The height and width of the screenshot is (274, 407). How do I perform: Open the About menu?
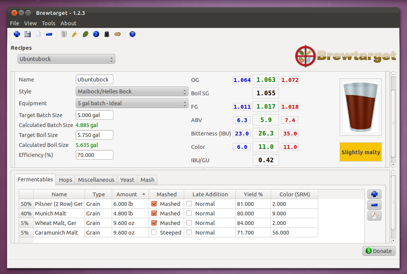[69, 23]
